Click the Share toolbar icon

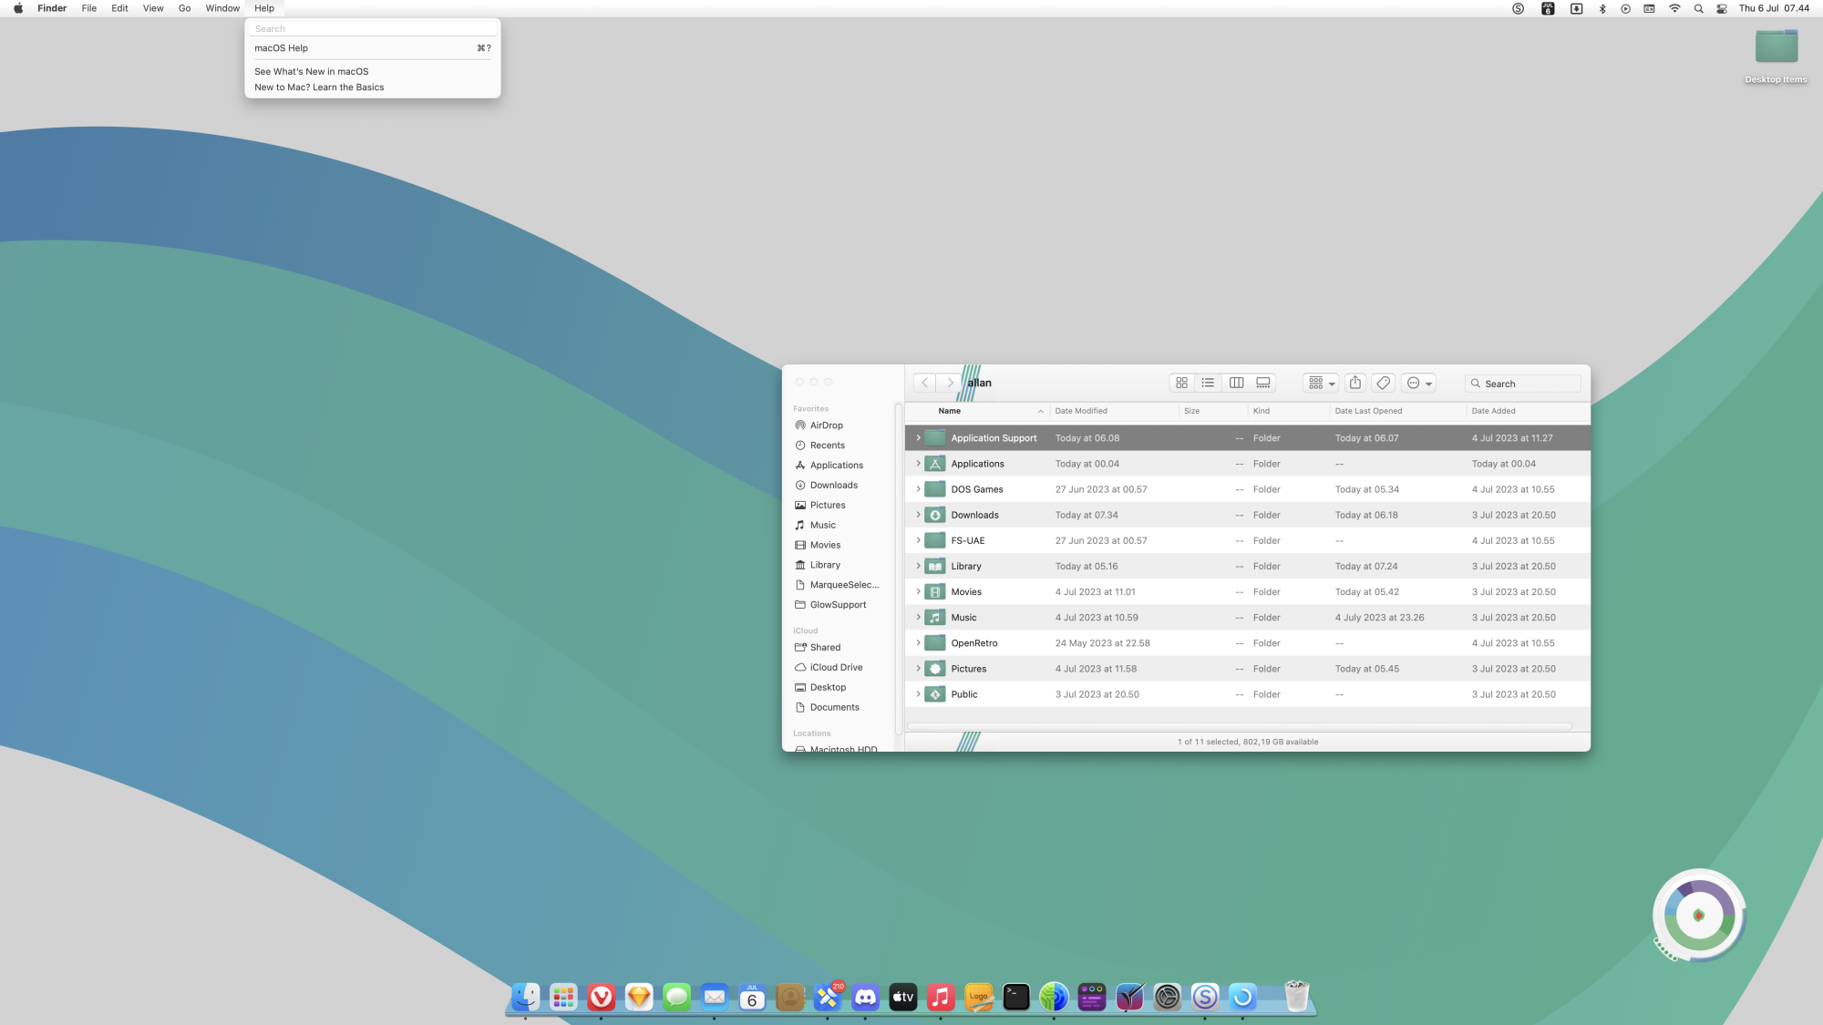(x=1355, y=383)
